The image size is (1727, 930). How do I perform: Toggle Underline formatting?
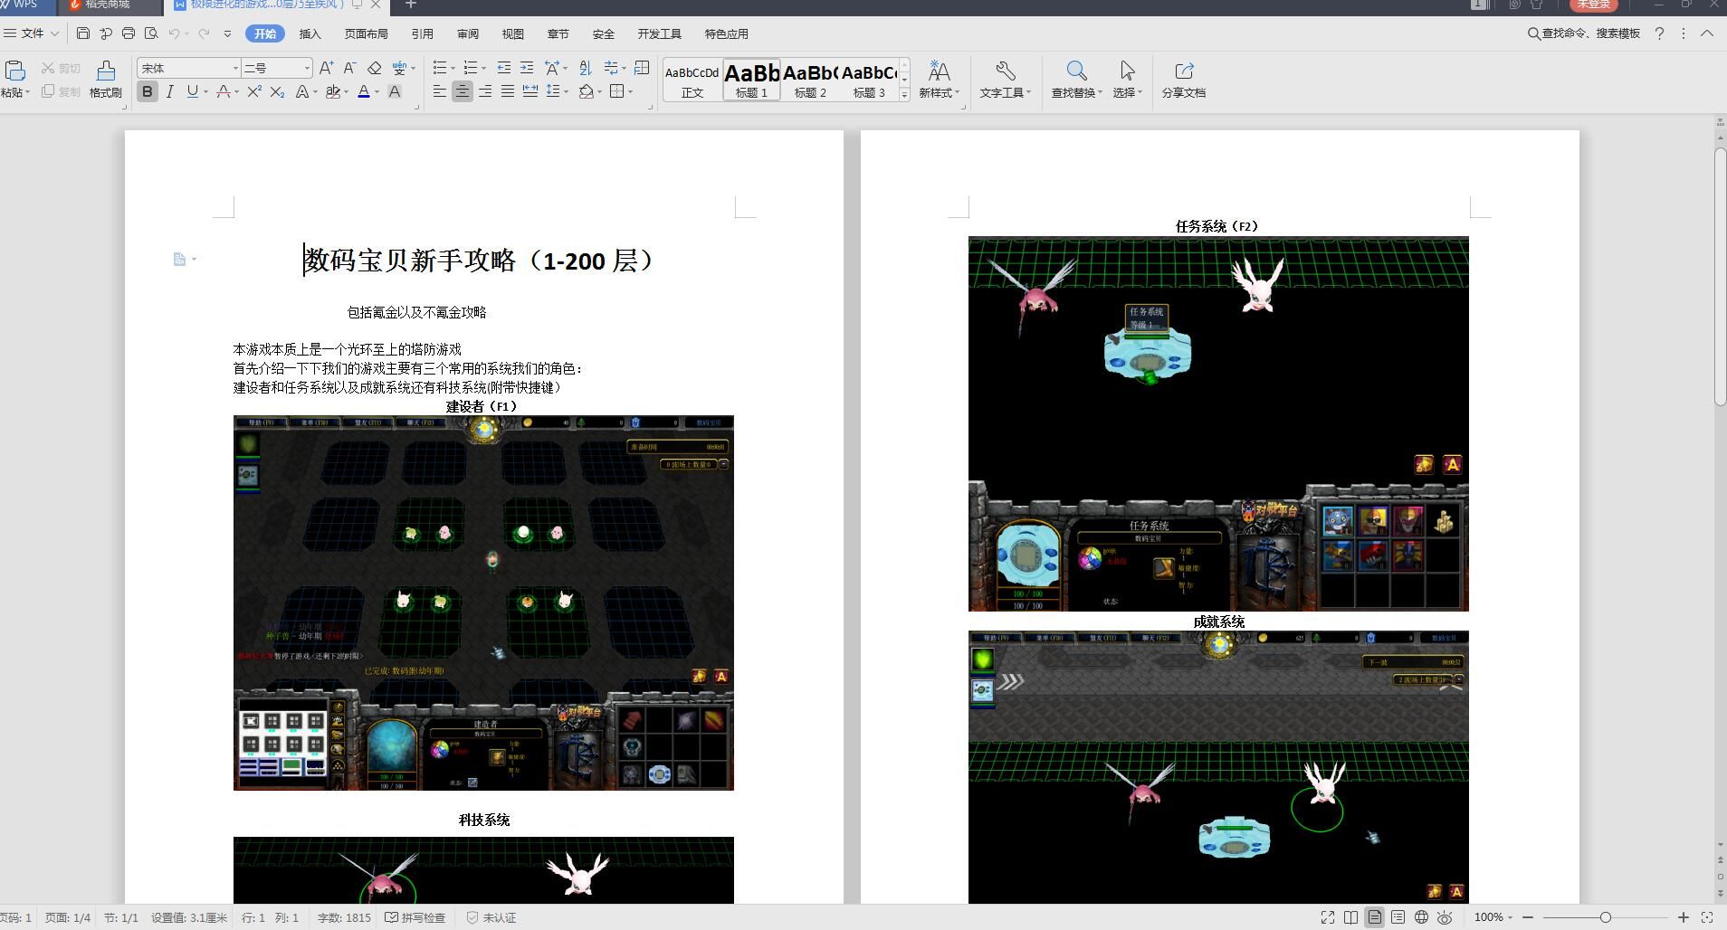(192, 91)
